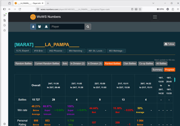Show the Progress view

pos(170,70)
